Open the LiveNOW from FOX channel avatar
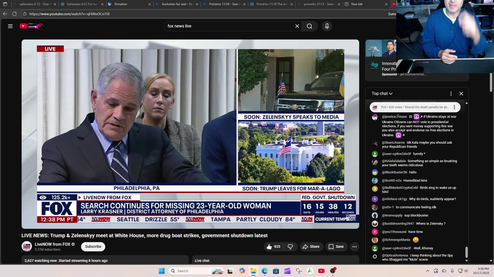Viewport: 494px width, 277px height. (x=27, y=247)
